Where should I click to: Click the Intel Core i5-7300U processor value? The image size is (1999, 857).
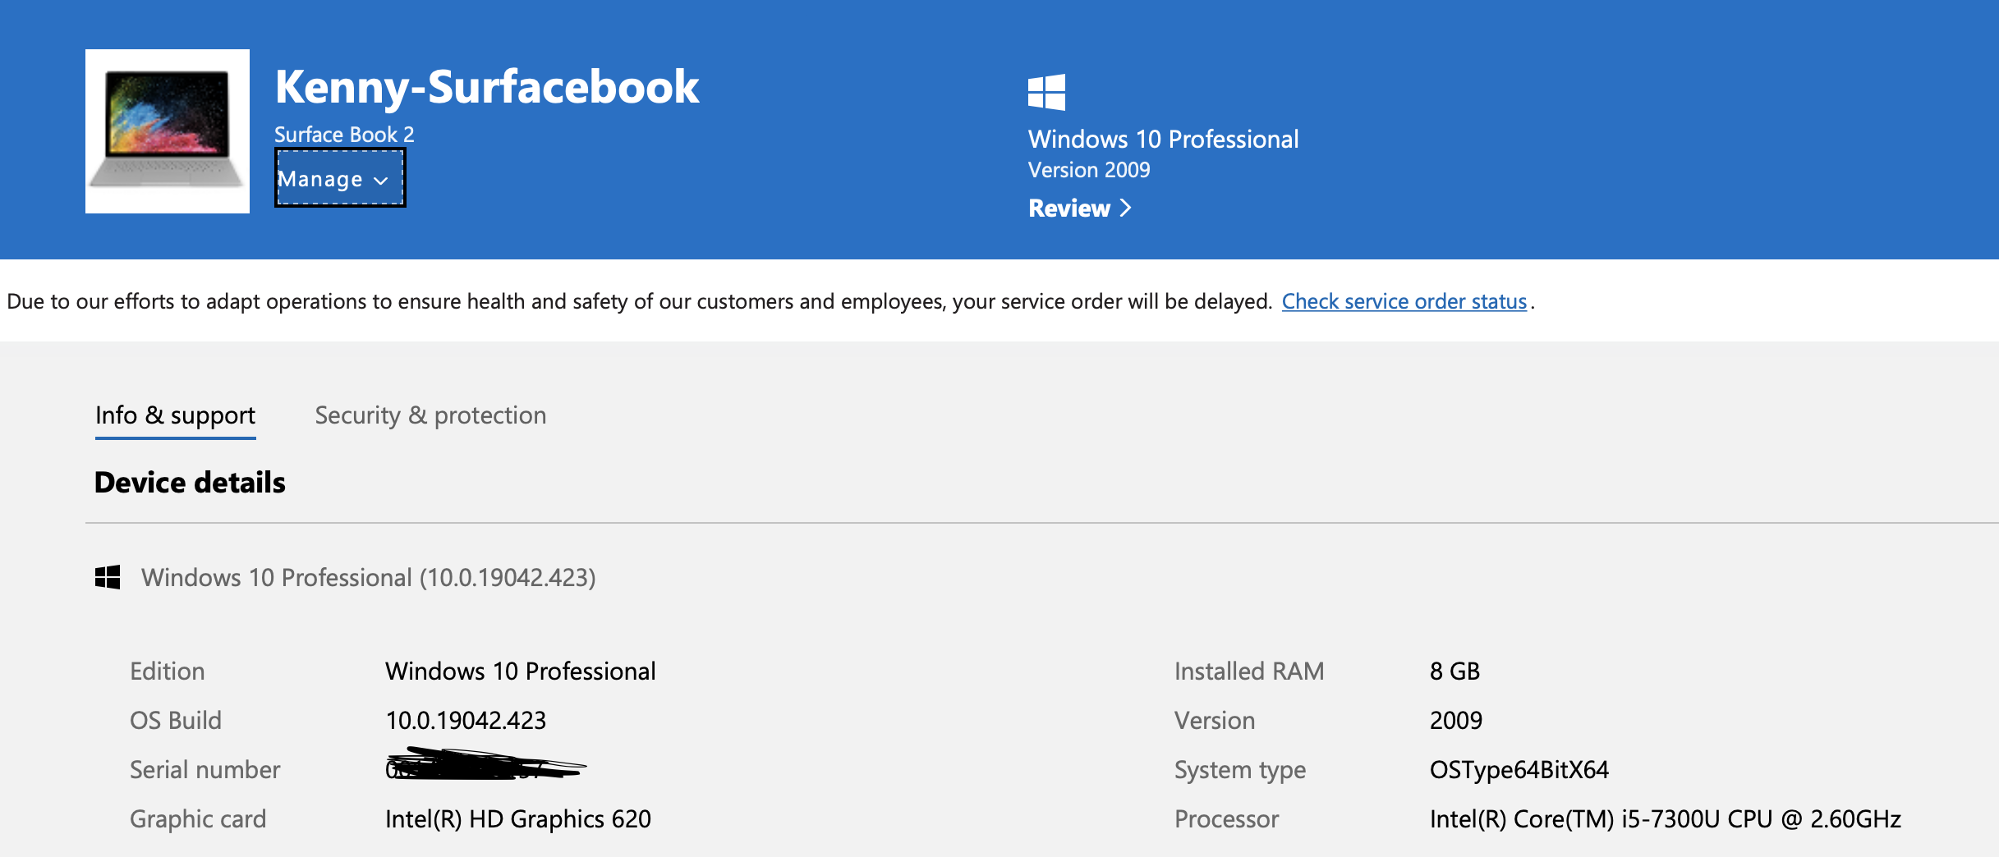coord(1665,819)
